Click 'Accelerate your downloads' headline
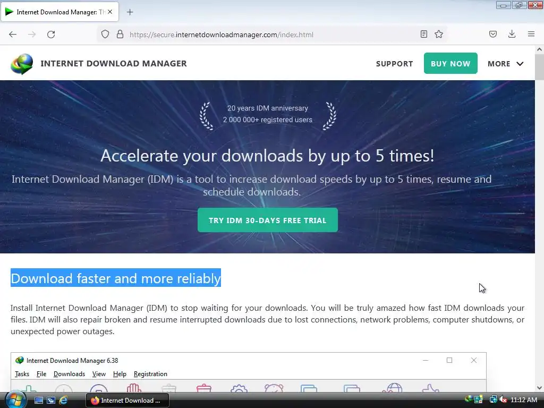The image size is (544, 408). pos(267,156)
